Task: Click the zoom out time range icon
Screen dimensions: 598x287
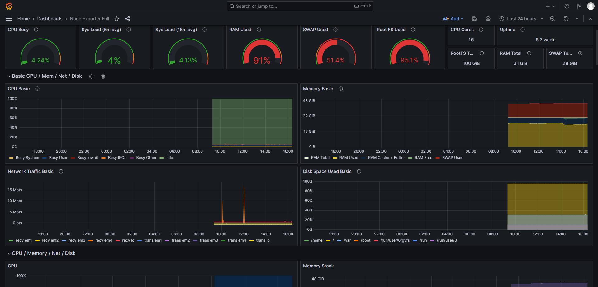Action: click(x=553, y=19)
